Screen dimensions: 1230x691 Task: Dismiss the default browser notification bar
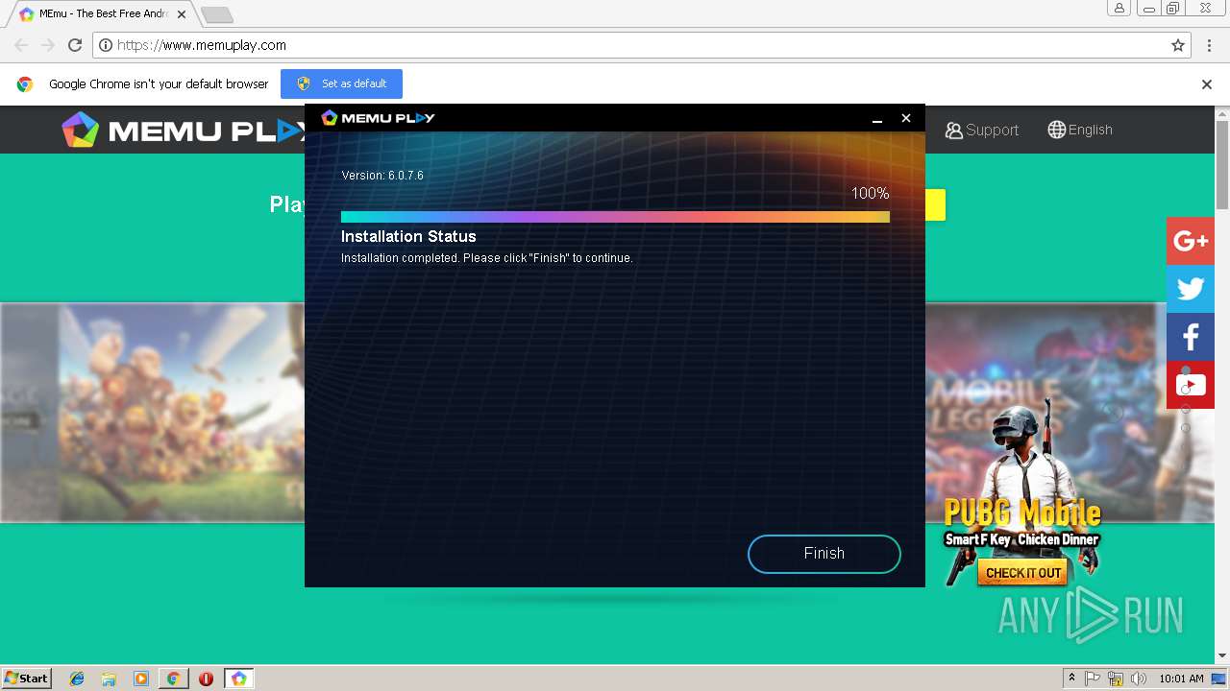pyautogui.click(x=1207, y=84)
